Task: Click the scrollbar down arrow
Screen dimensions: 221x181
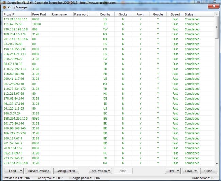Action: point(217,164)
